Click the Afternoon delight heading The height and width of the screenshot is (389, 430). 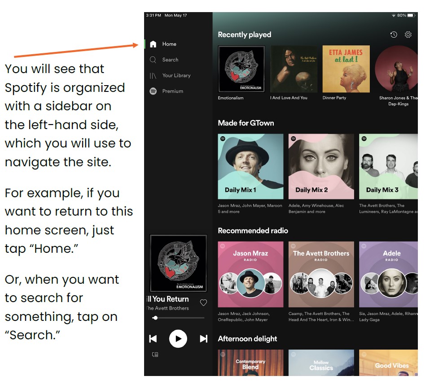pyautogui.click(x=248, y=339)
